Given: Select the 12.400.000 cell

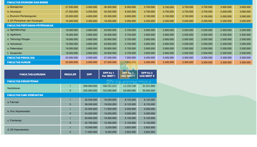Looking at the screenshot, I should [110, 123].
